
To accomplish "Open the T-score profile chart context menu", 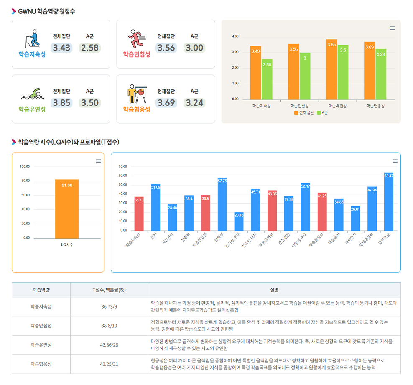I will coord(395,161).
